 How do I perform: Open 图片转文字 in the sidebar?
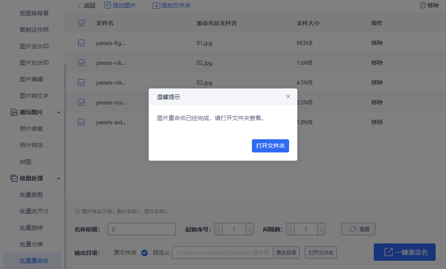click(34, 96)
